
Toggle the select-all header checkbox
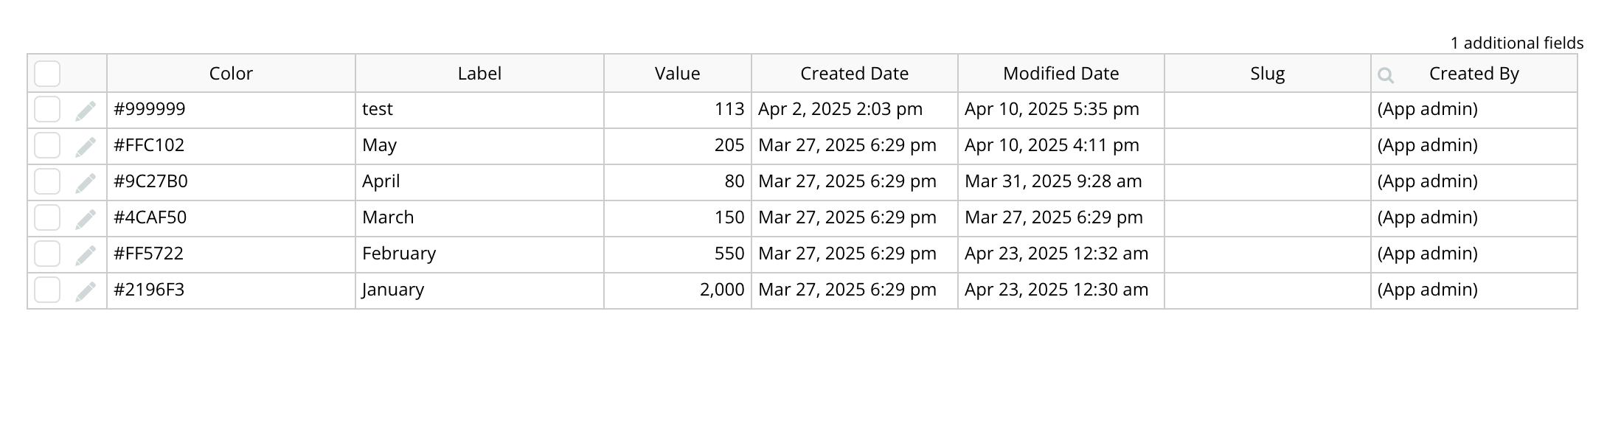tap(47, 74)
